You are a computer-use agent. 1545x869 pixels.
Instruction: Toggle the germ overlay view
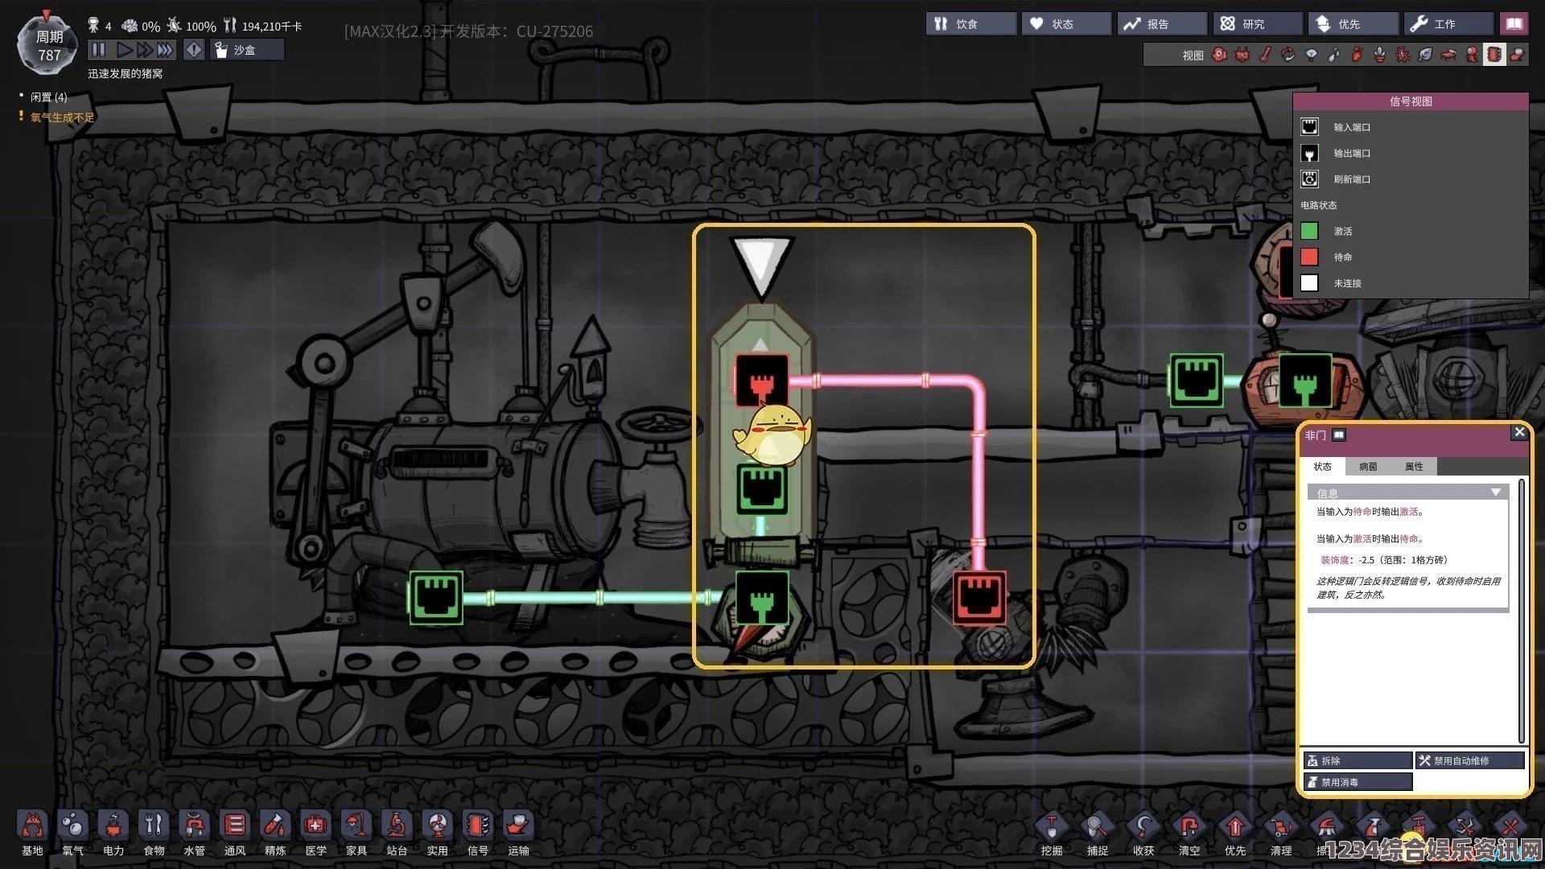(x=1403, y=55)
